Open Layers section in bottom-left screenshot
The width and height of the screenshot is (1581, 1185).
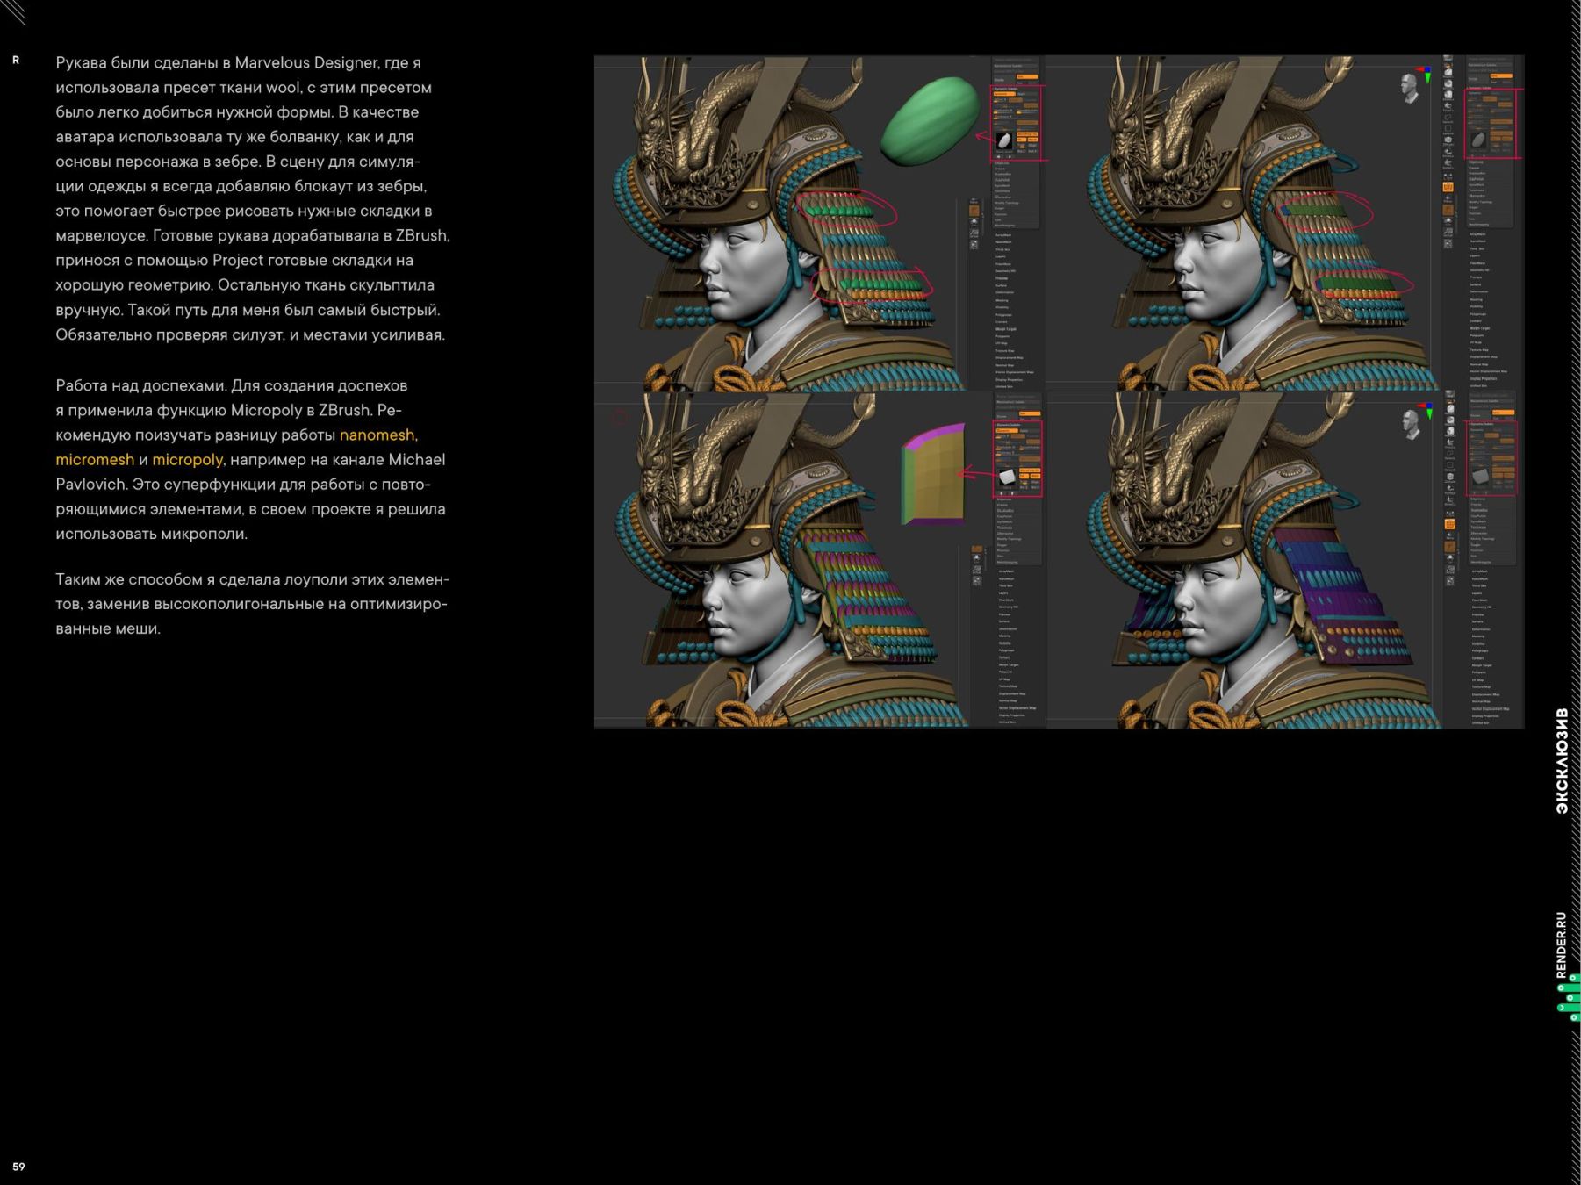tap(1003, 592)
